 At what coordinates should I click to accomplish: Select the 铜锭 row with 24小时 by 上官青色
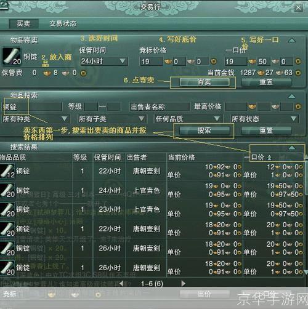click(x=152, y=190)
